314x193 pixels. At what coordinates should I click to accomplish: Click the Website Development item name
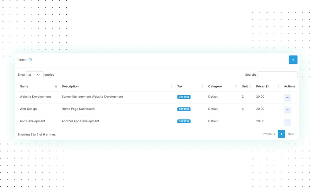pos(35,97)
